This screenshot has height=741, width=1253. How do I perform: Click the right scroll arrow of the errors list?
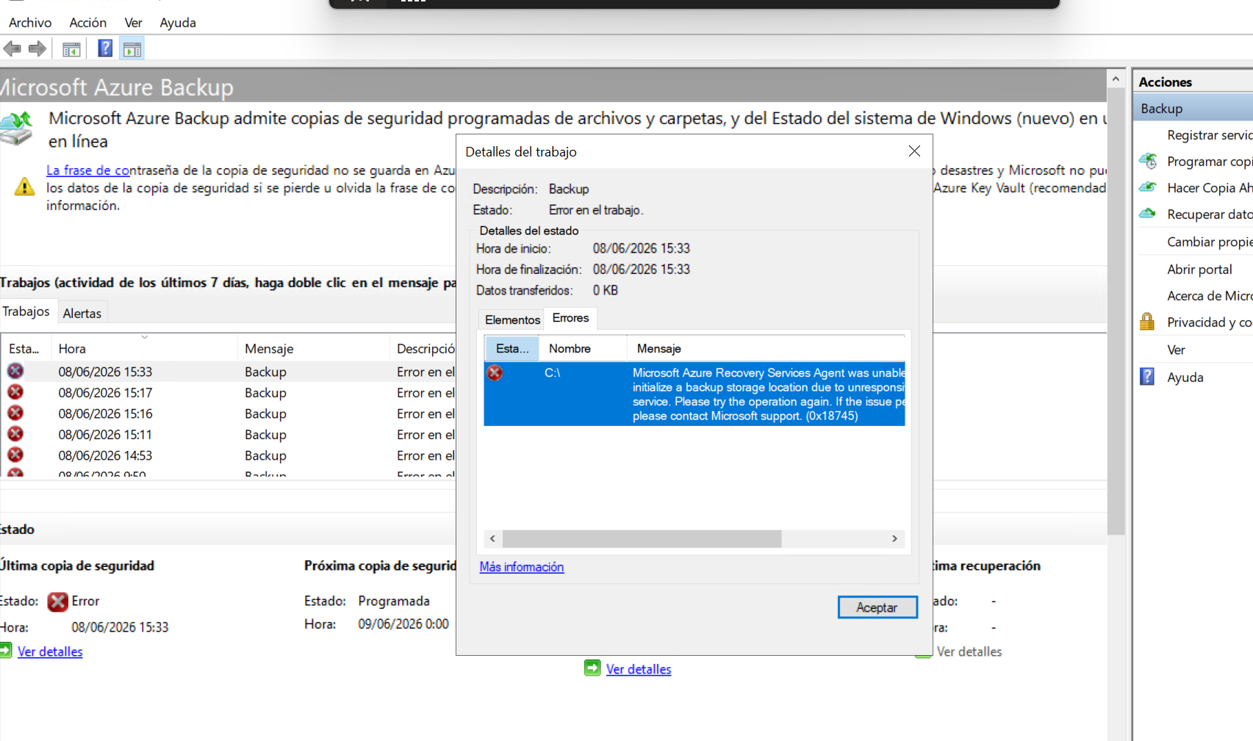[x=894, y=539]
